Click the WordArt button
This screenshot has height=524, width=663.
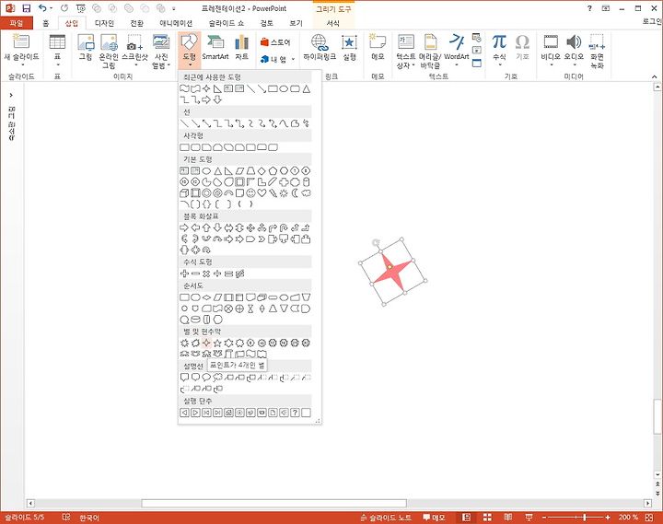click(457, 50)
